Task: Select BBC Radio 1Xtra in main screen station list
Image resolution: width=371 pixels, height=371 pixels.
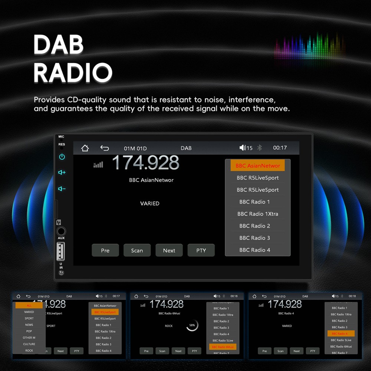Action: pyautogui.click(x=258, y=214)
